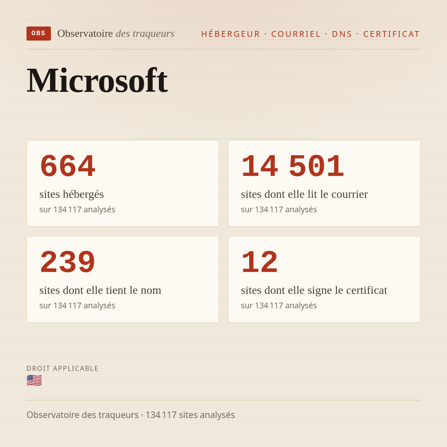Screen dimensions: 447x447
Task: Open the CERTIFICAT navigation link
Action: click(x=392, y=34)
